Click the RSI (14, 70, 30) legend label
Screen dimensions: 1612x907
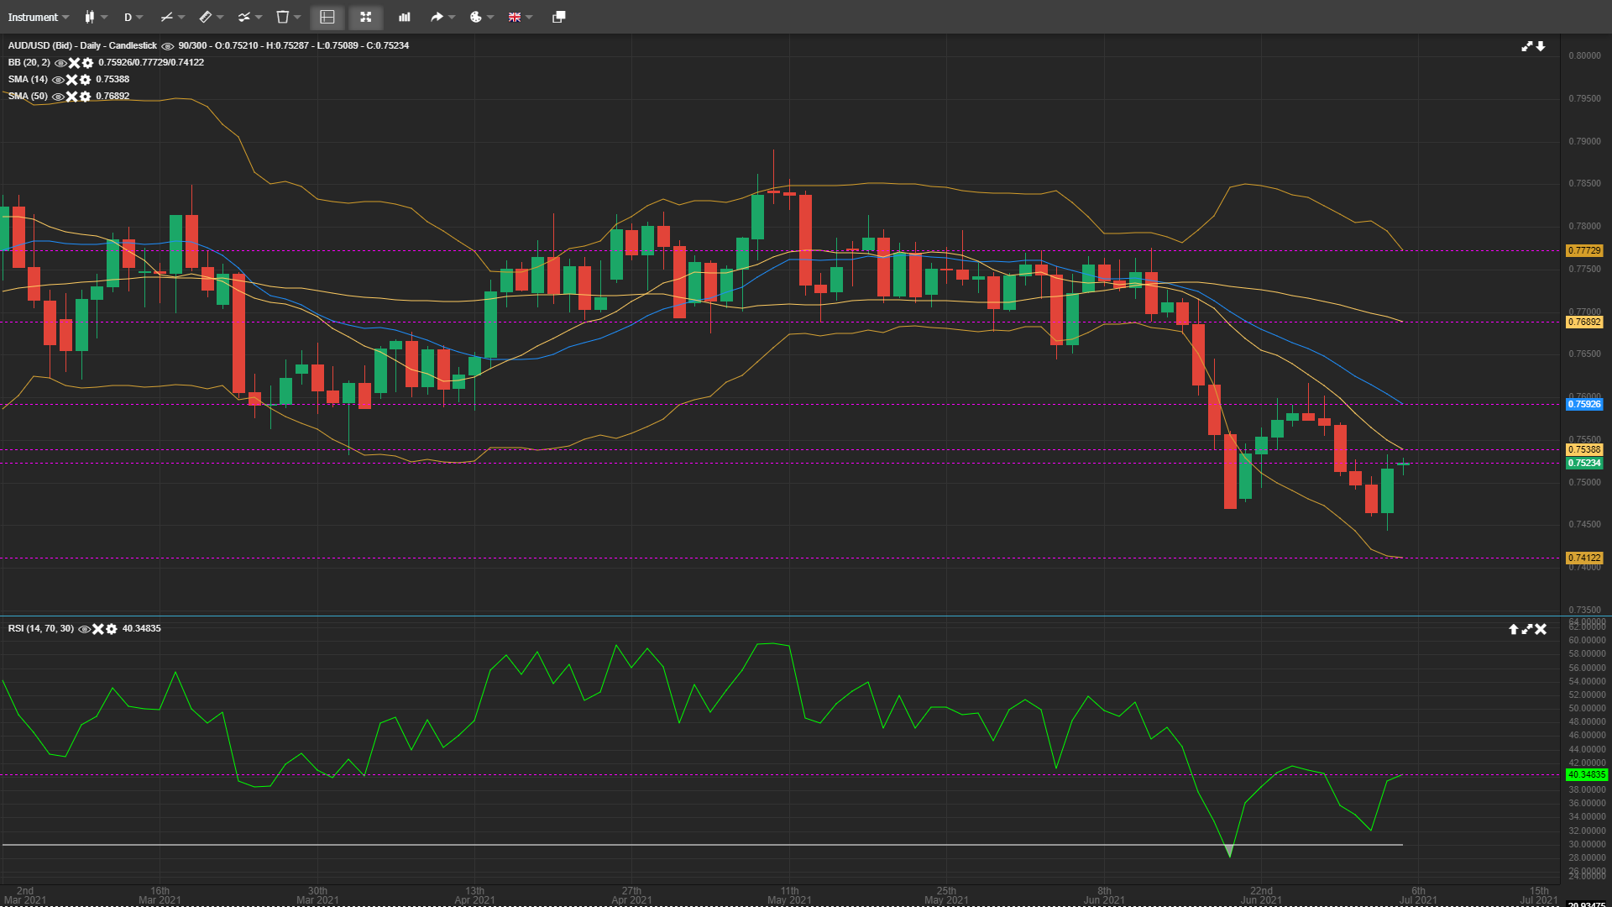[41, 628]
